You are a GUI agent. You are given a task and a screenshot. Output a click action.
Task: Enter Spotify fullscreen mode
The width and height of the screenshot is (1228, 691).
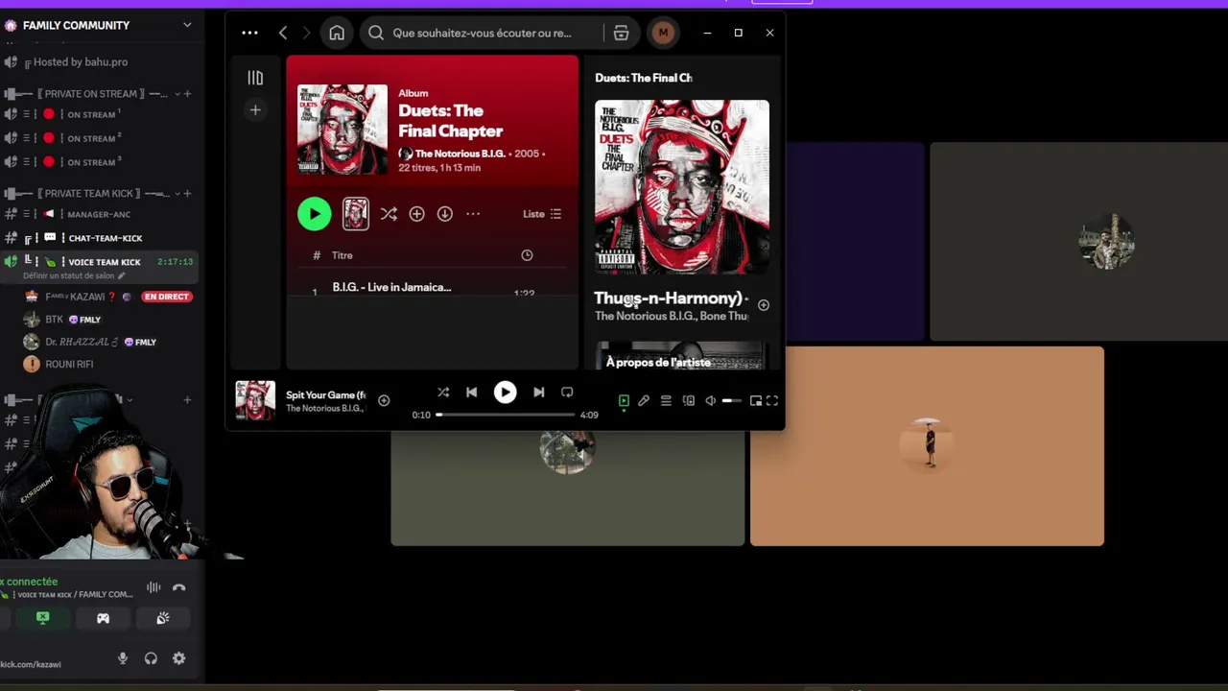coord(772,401)
